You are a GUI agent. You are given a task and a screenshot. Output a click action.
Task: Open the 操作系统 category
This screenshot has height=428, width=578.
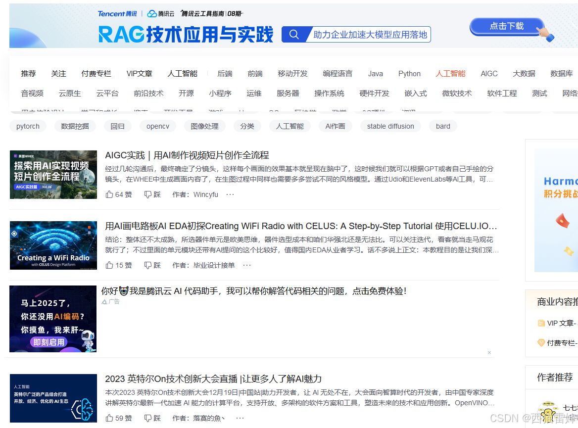tap(329, 94)
